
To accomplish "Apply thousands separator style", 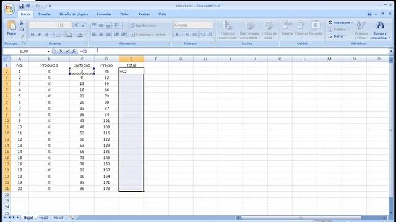I will tap(195, 35).
